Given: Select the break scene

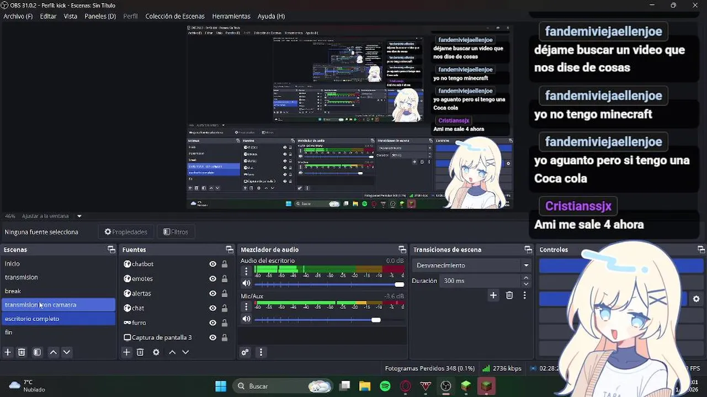Looking at the screenshot, I should (x=59, y=291).
